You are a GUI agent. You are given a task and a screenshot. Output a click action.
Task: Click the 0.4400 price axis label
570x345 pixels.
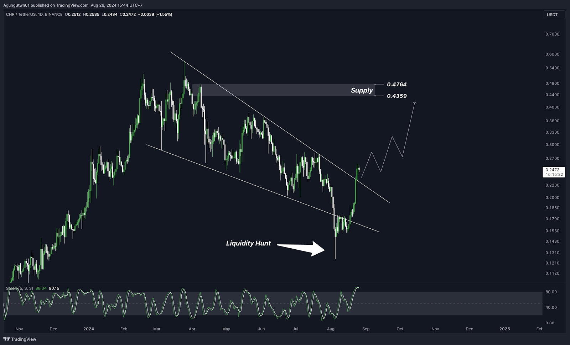click(x=552, y=95)
